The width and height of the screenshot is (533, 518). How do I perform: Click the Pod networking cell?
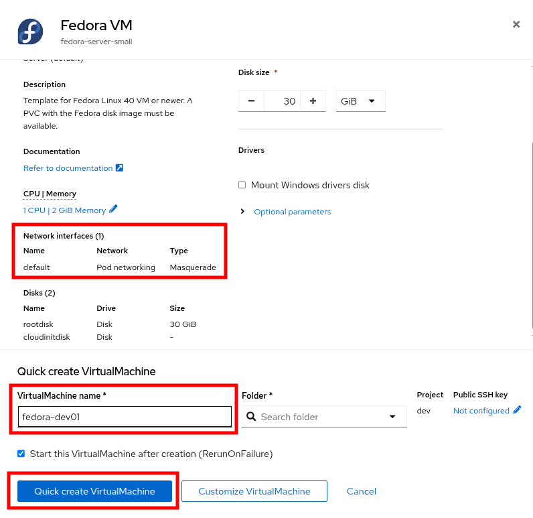click(x=126, y=267)
